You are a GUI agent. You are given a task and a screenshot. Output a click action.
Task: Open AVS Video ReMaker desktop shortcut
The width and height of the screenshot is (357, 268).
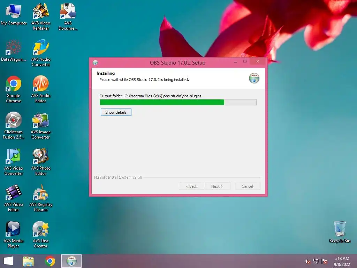[41, 17]
